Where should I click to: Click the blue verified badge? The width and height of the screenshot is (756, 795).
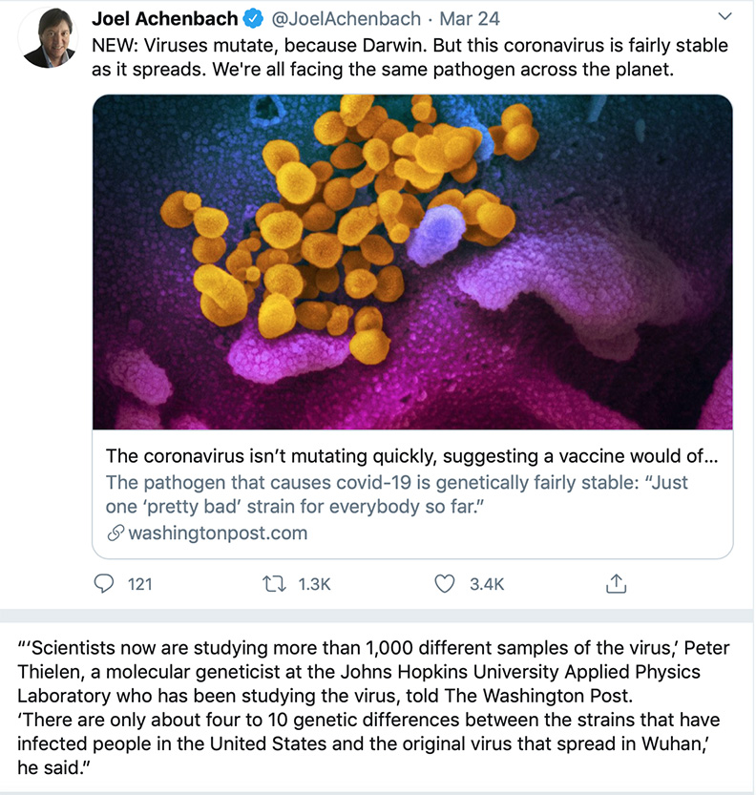pyautogui.click(x=253, y=19)
